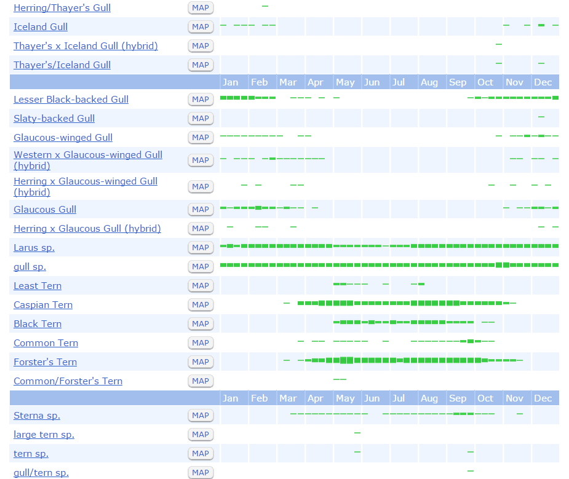This screenshot has height=479, width=569.
Task: Open the Thayer's/Iceland Gull link
Action: coord(62,65)
